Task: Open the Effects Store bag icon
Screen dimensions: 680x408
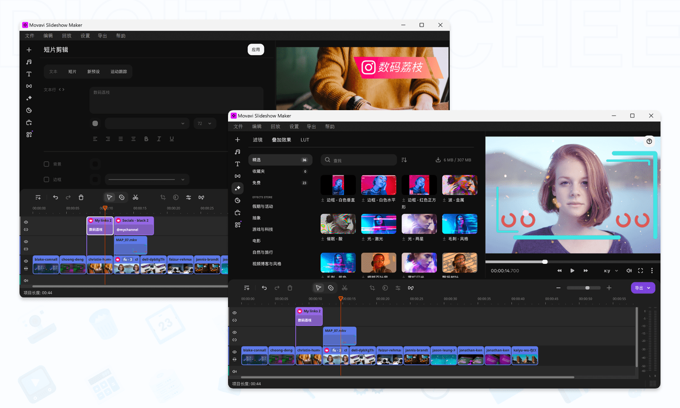Action: click(238, 212)
